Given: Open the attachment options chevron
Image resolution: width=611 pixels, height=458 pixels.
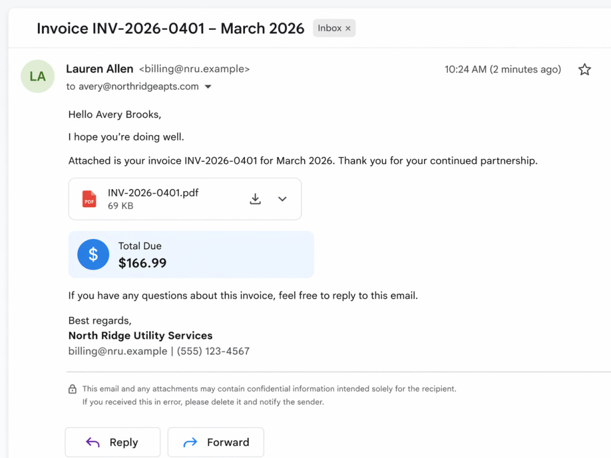Looking at the screenshot, I should 282,199.
